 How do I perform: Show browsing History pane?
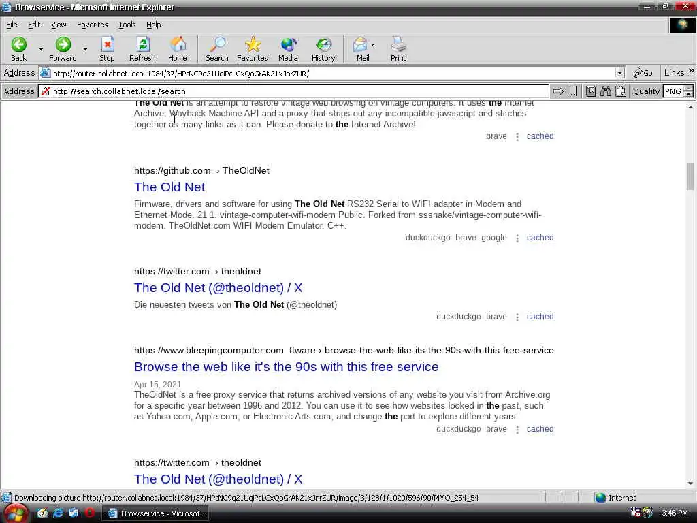[x=323, y=49]
